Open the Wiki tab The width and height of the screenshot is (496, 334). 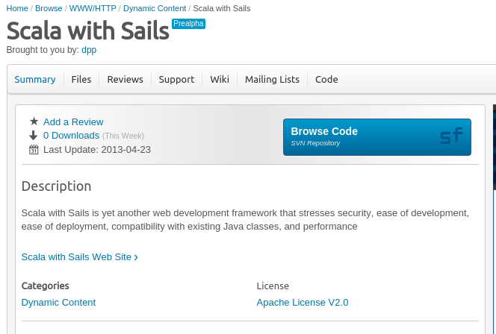(x=220, y=79)
